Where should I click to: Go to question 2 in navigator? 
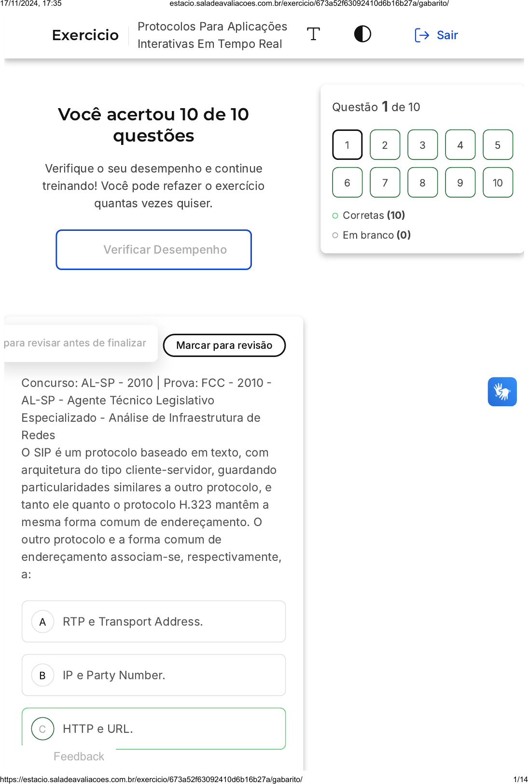385,145
